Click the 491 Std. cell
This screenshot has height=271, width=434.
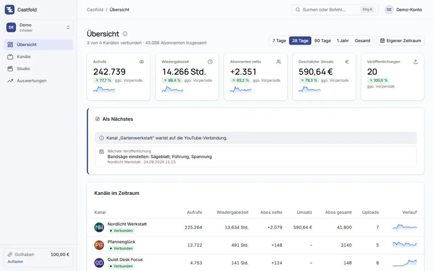click(240, 245)
